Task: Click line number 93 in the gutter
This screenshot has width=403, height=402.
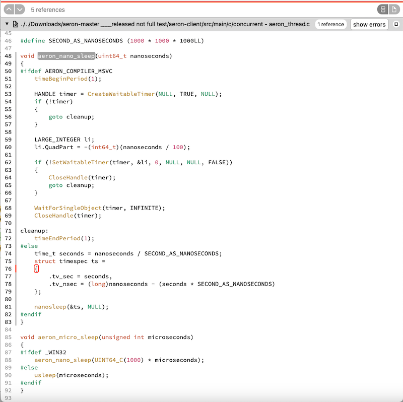Action: pyautogui.click(x=8, y=398)
